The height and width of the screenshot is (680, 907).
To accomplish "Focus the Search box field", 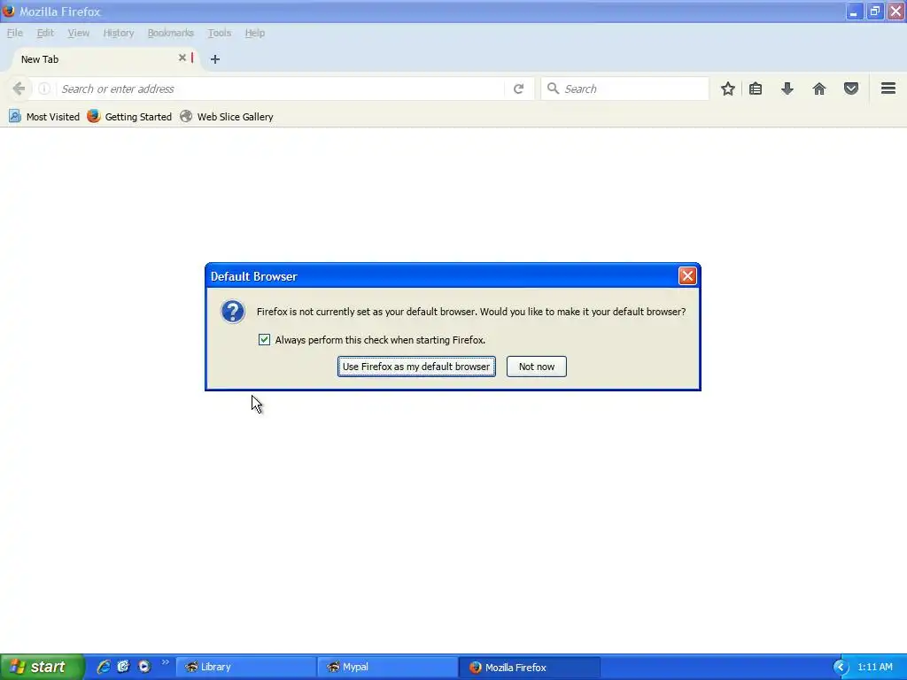I will pos(624,89).
